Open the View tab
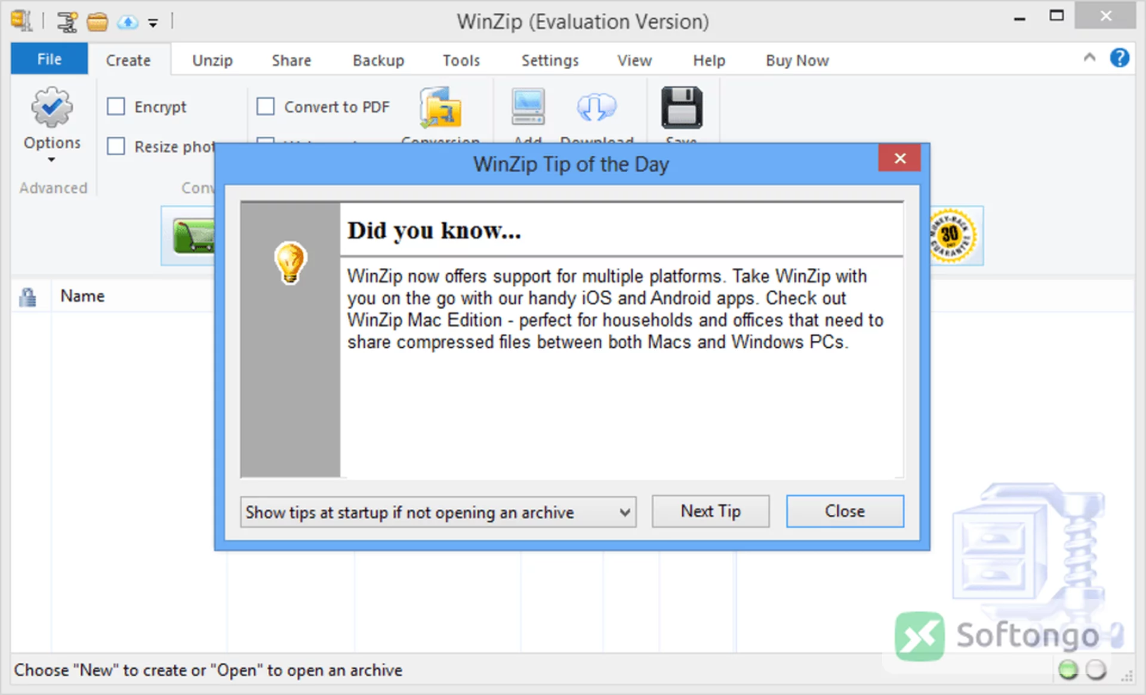The width and height of the screenshot is (1146, 695). point(634,60)
